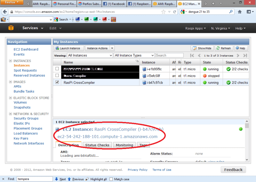Image resolution: width=256 pixels, height=182 pixels.
Task: Click Find Next arrow in find bar
Action: point(60,179)
